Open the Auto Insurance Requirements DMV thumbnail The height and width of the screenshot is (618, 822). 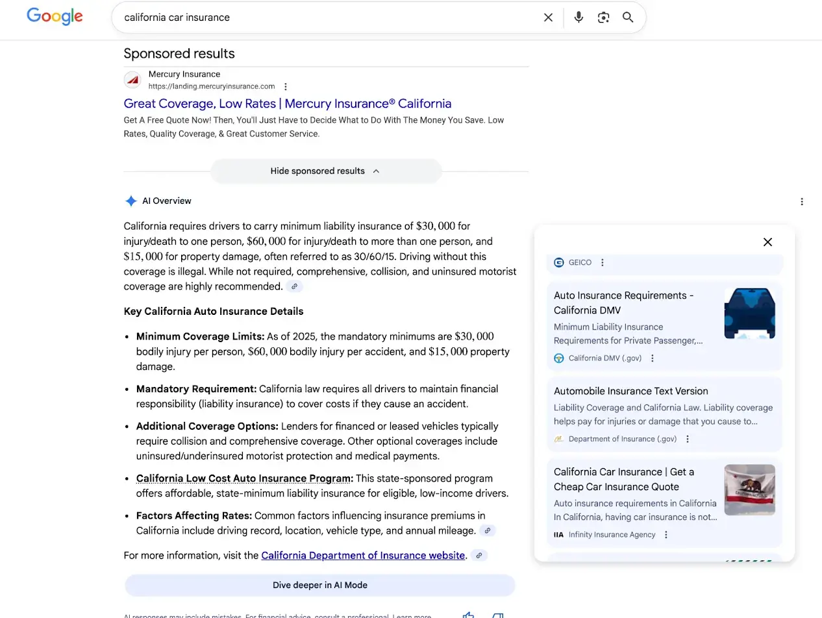pyautogui.click(x=749, y=314)
